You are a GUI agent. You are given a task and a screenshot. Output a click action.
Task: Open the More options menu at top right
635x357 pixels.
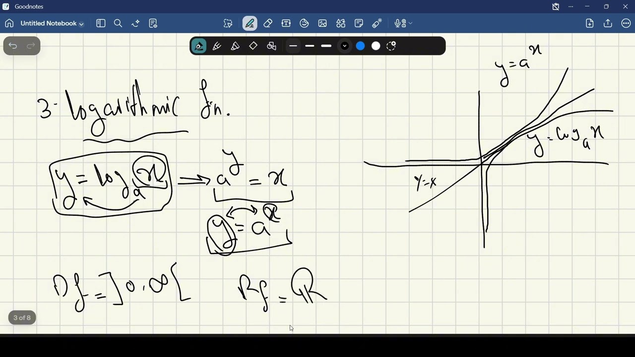626,23
